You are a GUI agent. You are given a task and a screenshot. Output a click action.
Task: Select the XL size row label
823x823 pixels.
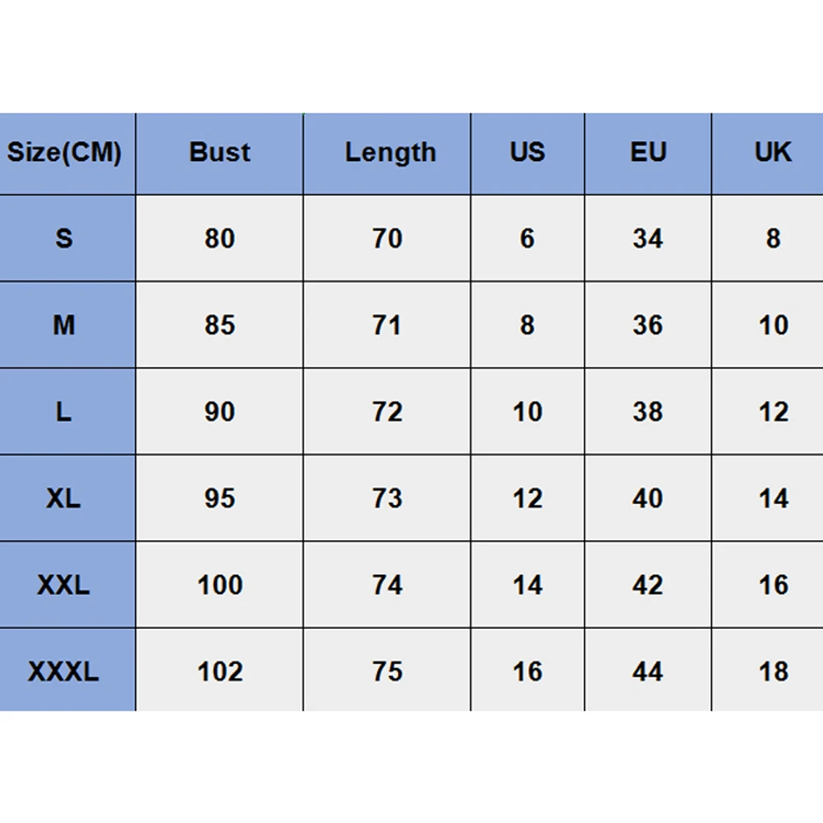(67, 498)
